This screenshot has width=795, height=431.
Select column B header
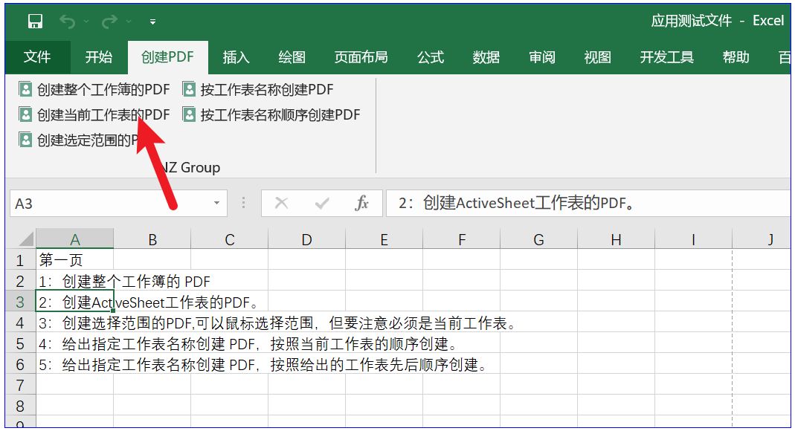(x=152, y=239)
